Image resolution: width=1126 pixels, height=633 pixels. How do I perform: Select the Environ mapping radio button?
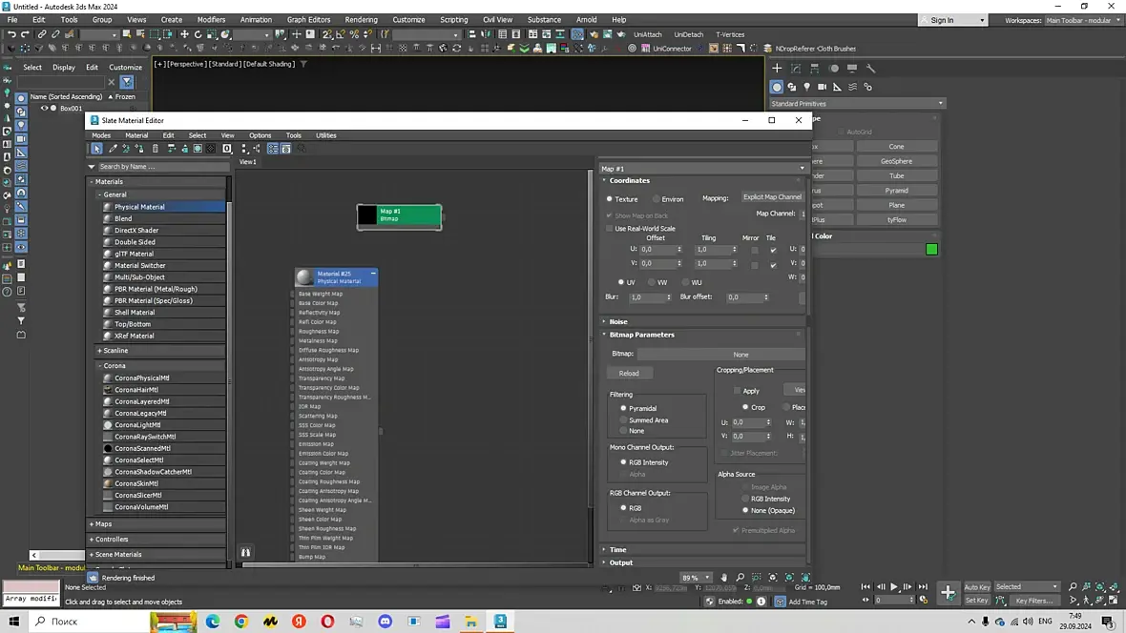click(657, 199)
